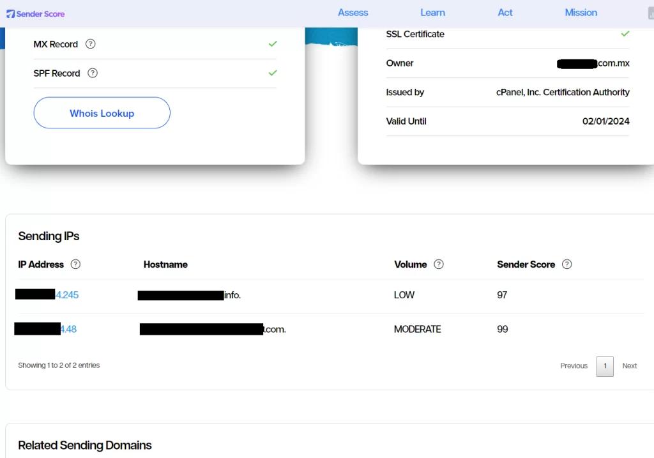Click the LOW volume value

tap(404, 295)
